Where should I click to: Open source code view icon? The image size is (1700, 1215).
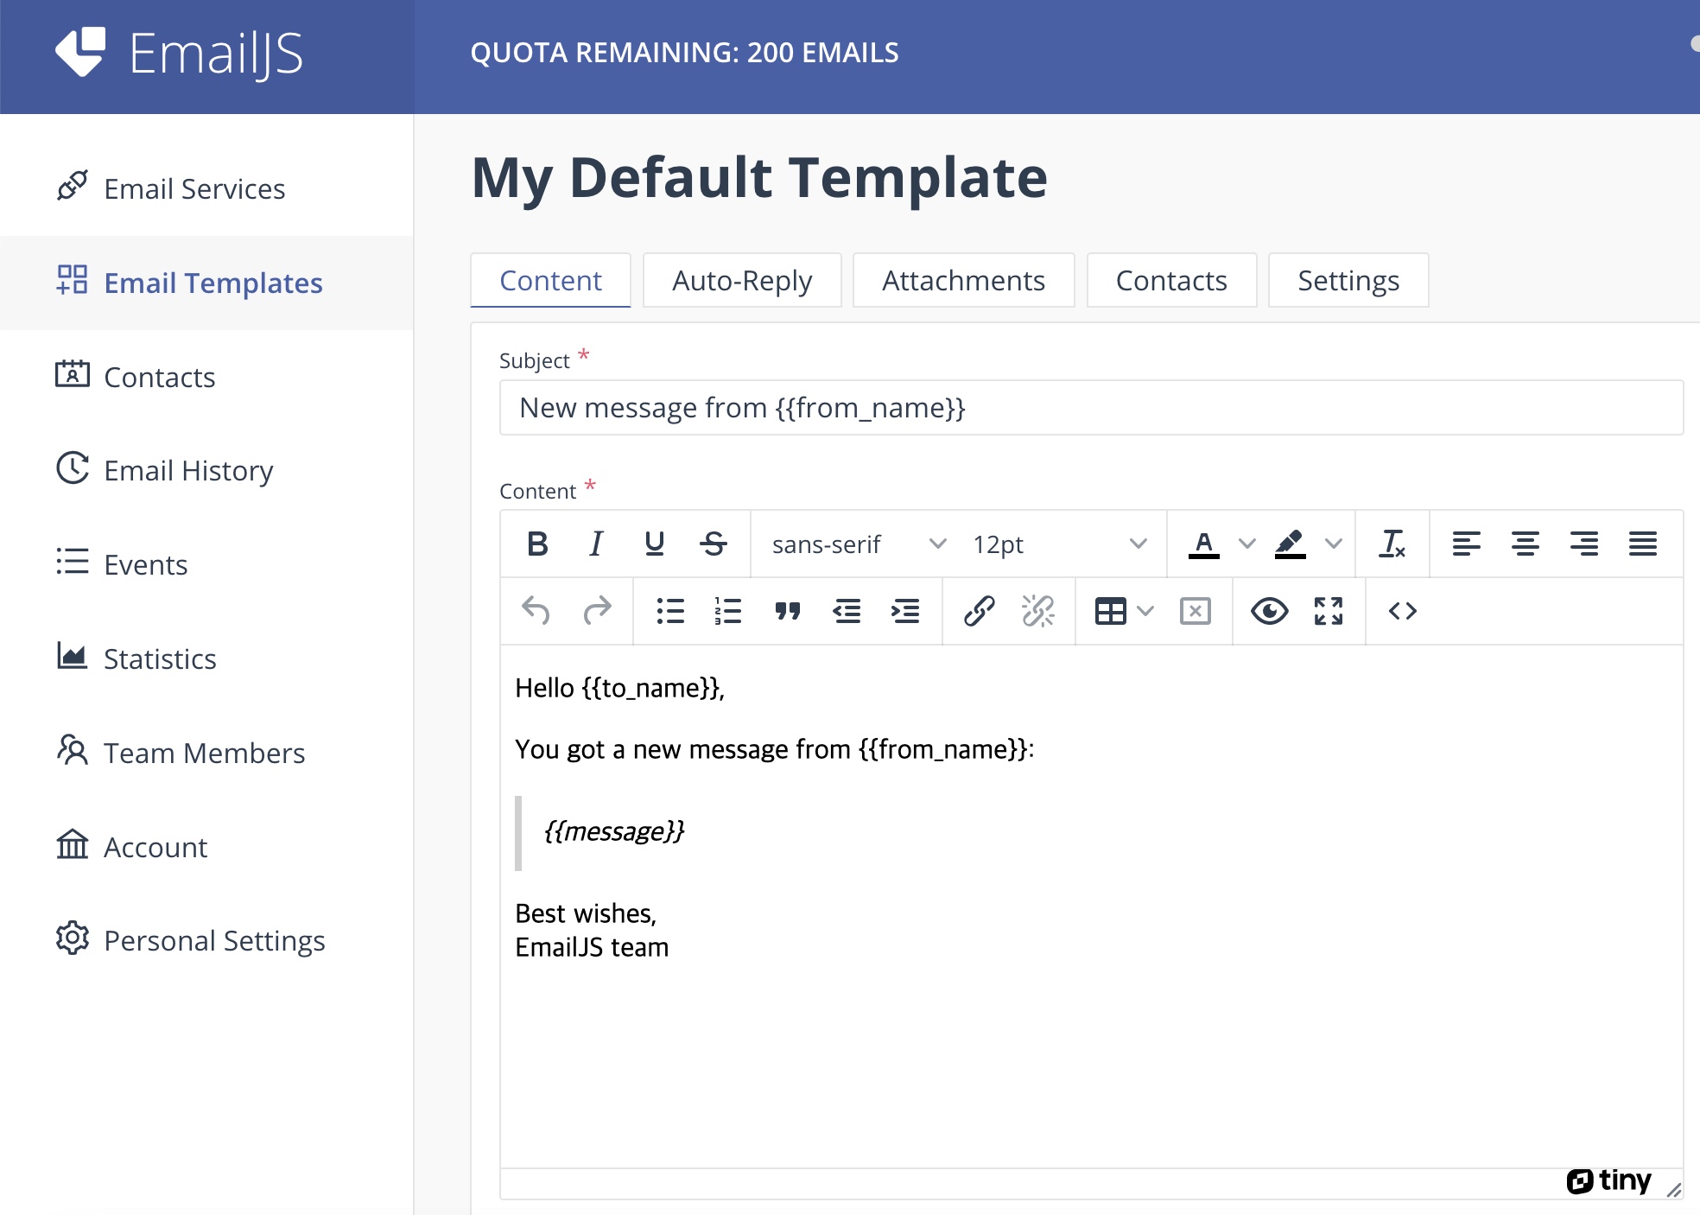(x=1402, y=611)
